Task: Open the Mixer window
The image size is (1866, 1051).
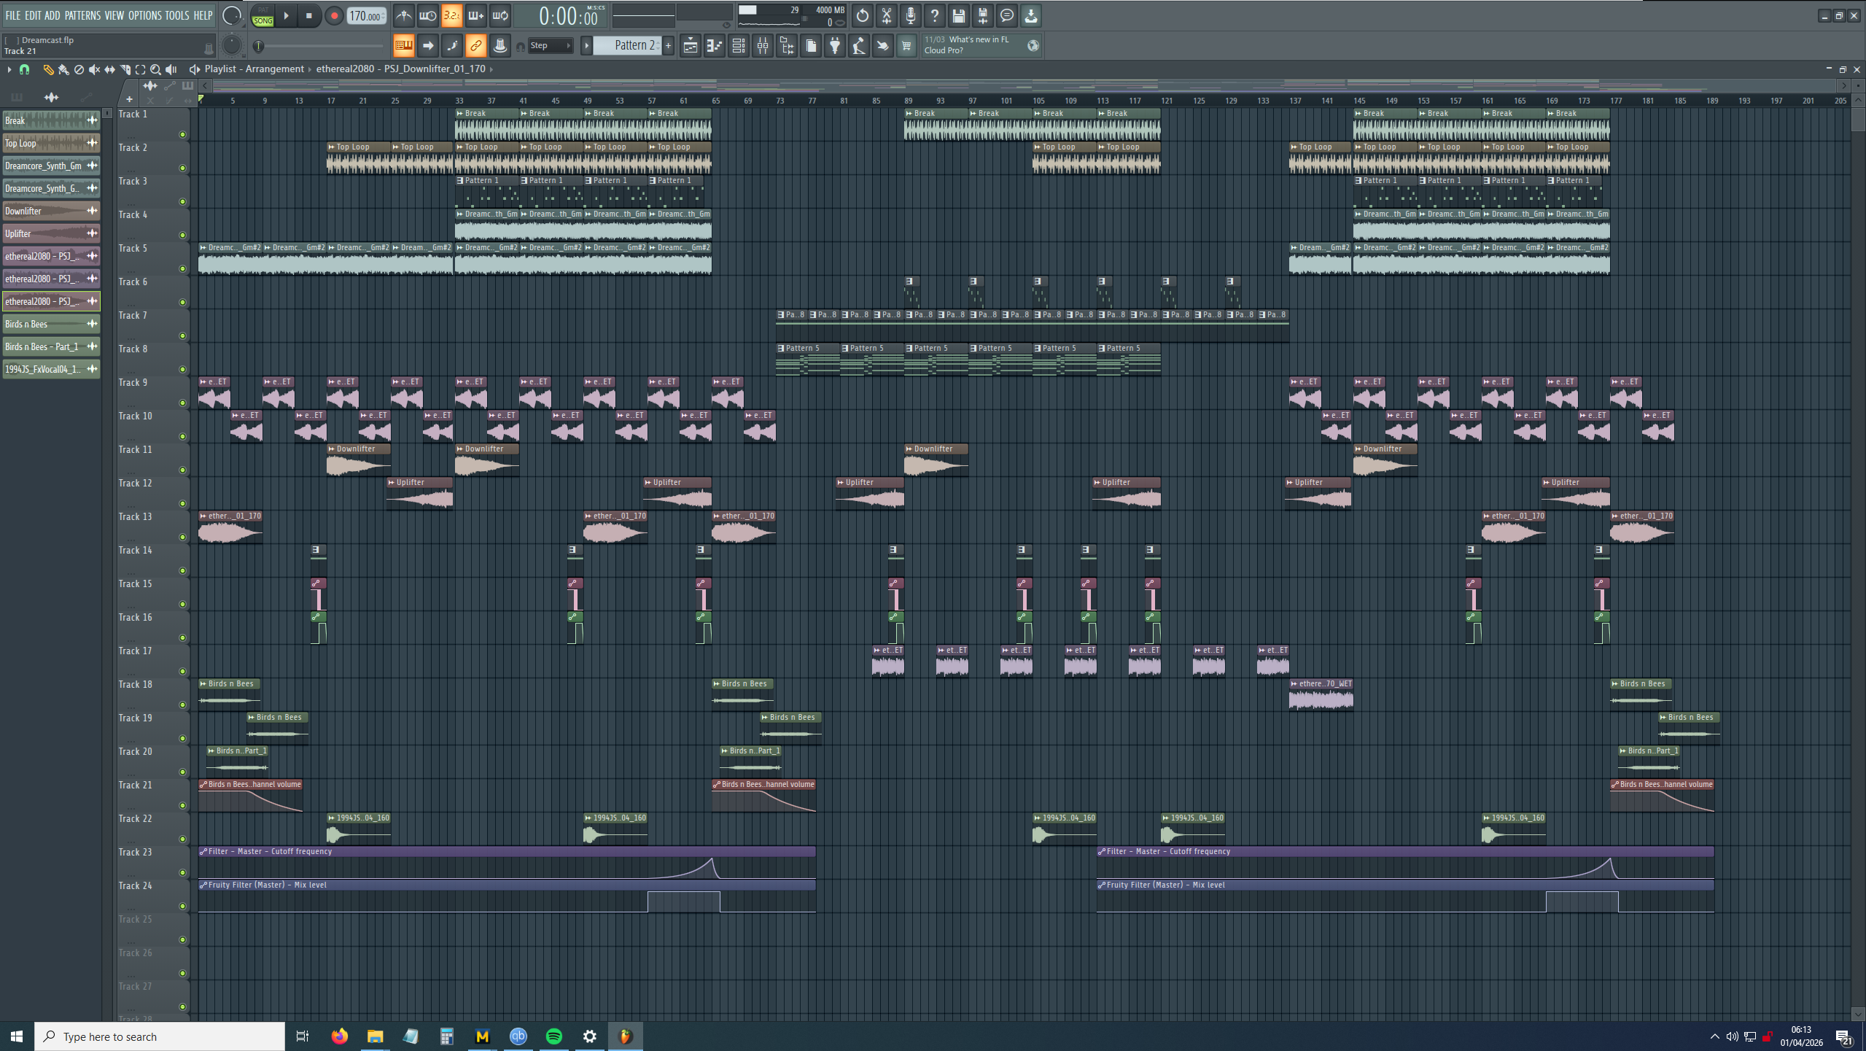Action: tap(763, 46)
